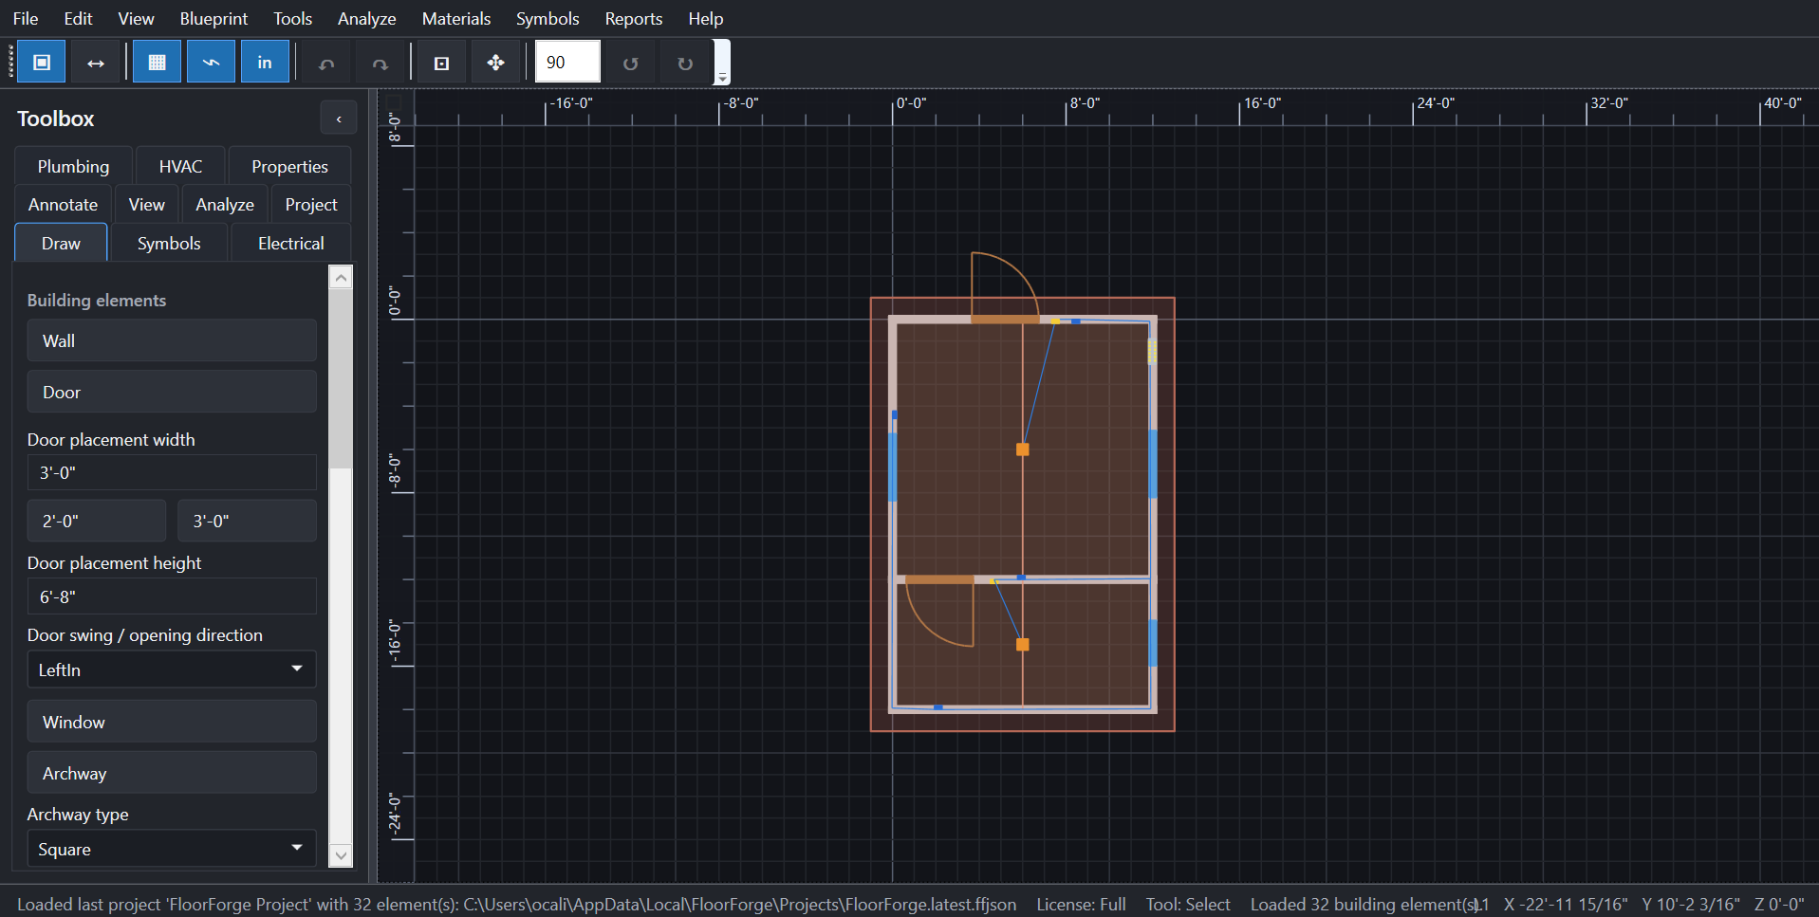1819x917 pixels.
Task: Choose the 3'-0" door width preset button
Action: pyautogui.click(x=247, y=521)
